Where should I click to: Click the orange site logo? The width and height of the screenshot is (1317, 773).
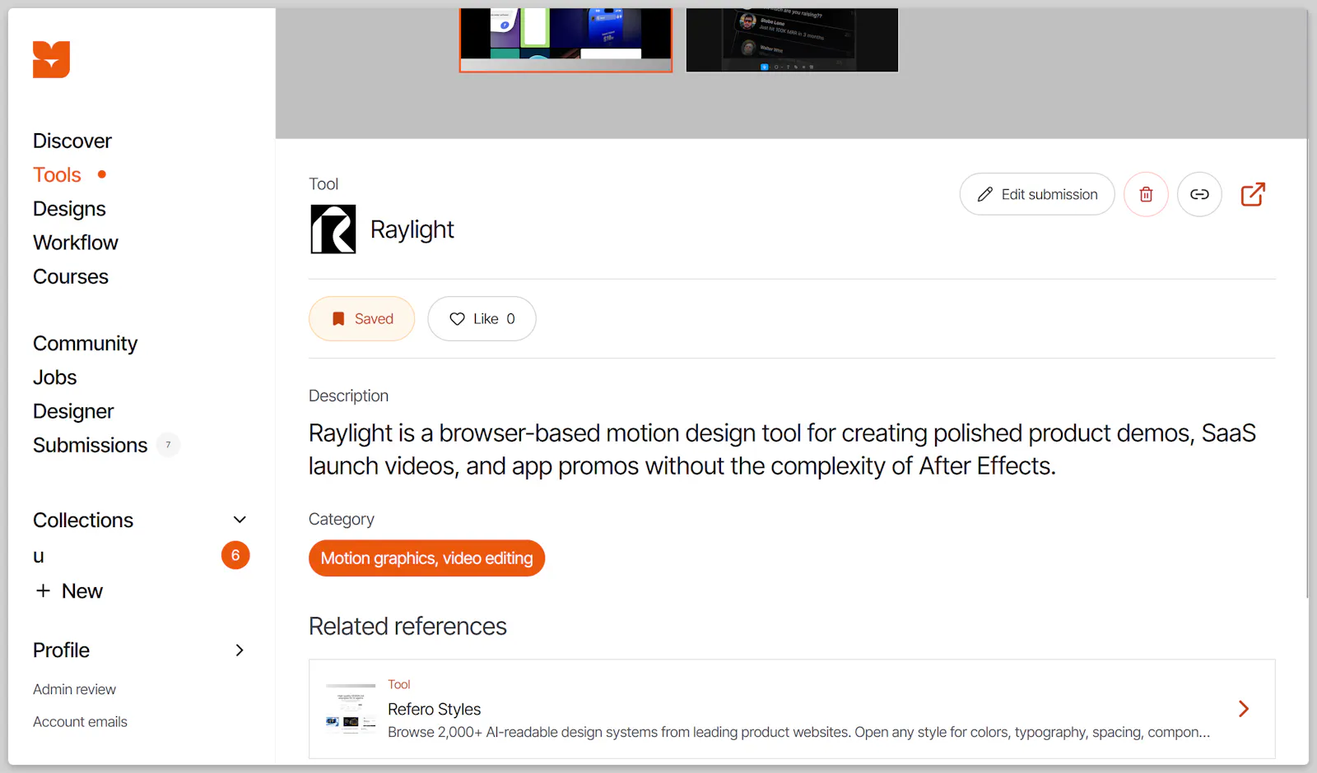click(x=51, y=59)
